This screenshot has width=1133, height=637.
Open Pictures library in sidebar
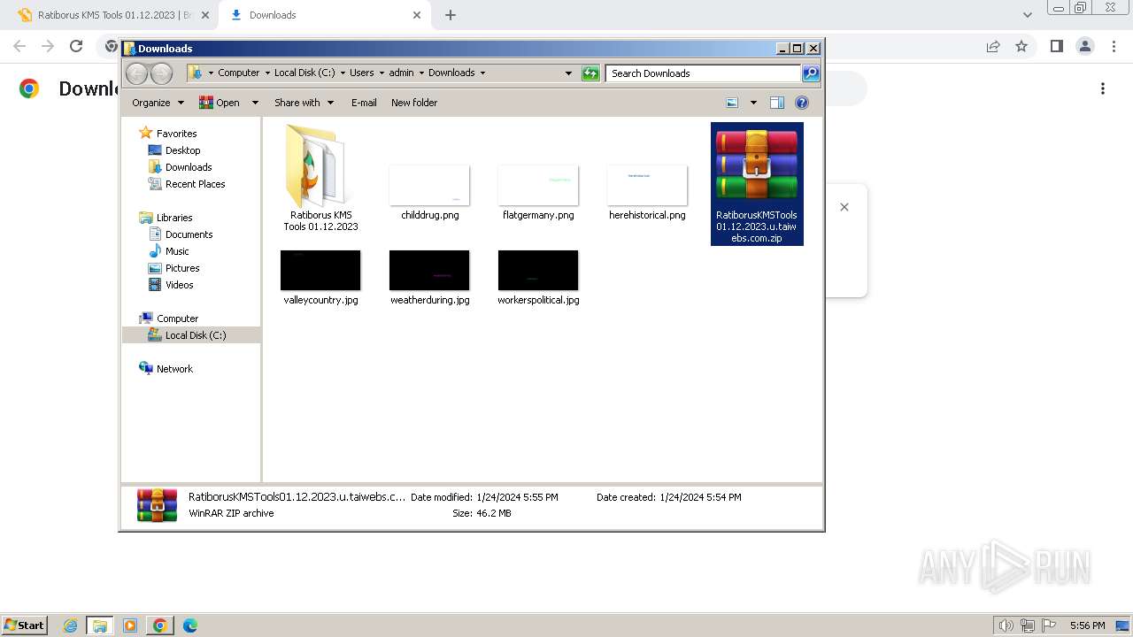point(173,268)
